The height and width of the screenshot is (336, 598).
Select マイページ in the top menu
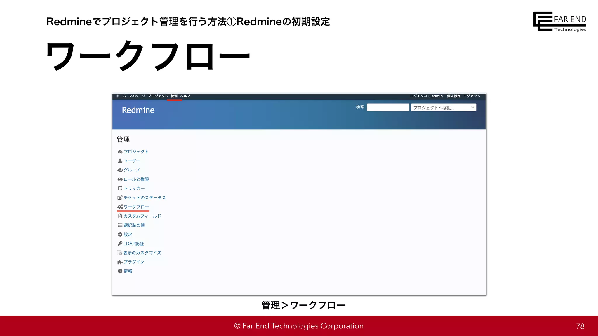pos(137,96)
